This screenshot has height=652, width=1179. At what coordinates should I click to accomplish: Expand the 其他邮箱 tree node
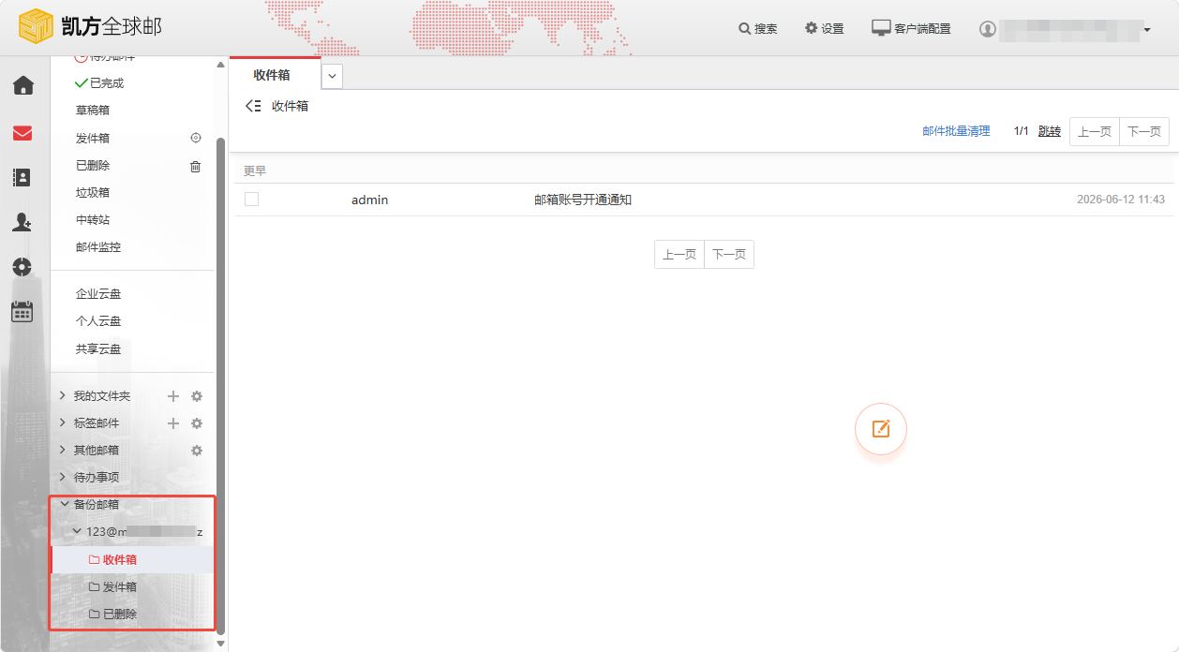tap(63, 451)
